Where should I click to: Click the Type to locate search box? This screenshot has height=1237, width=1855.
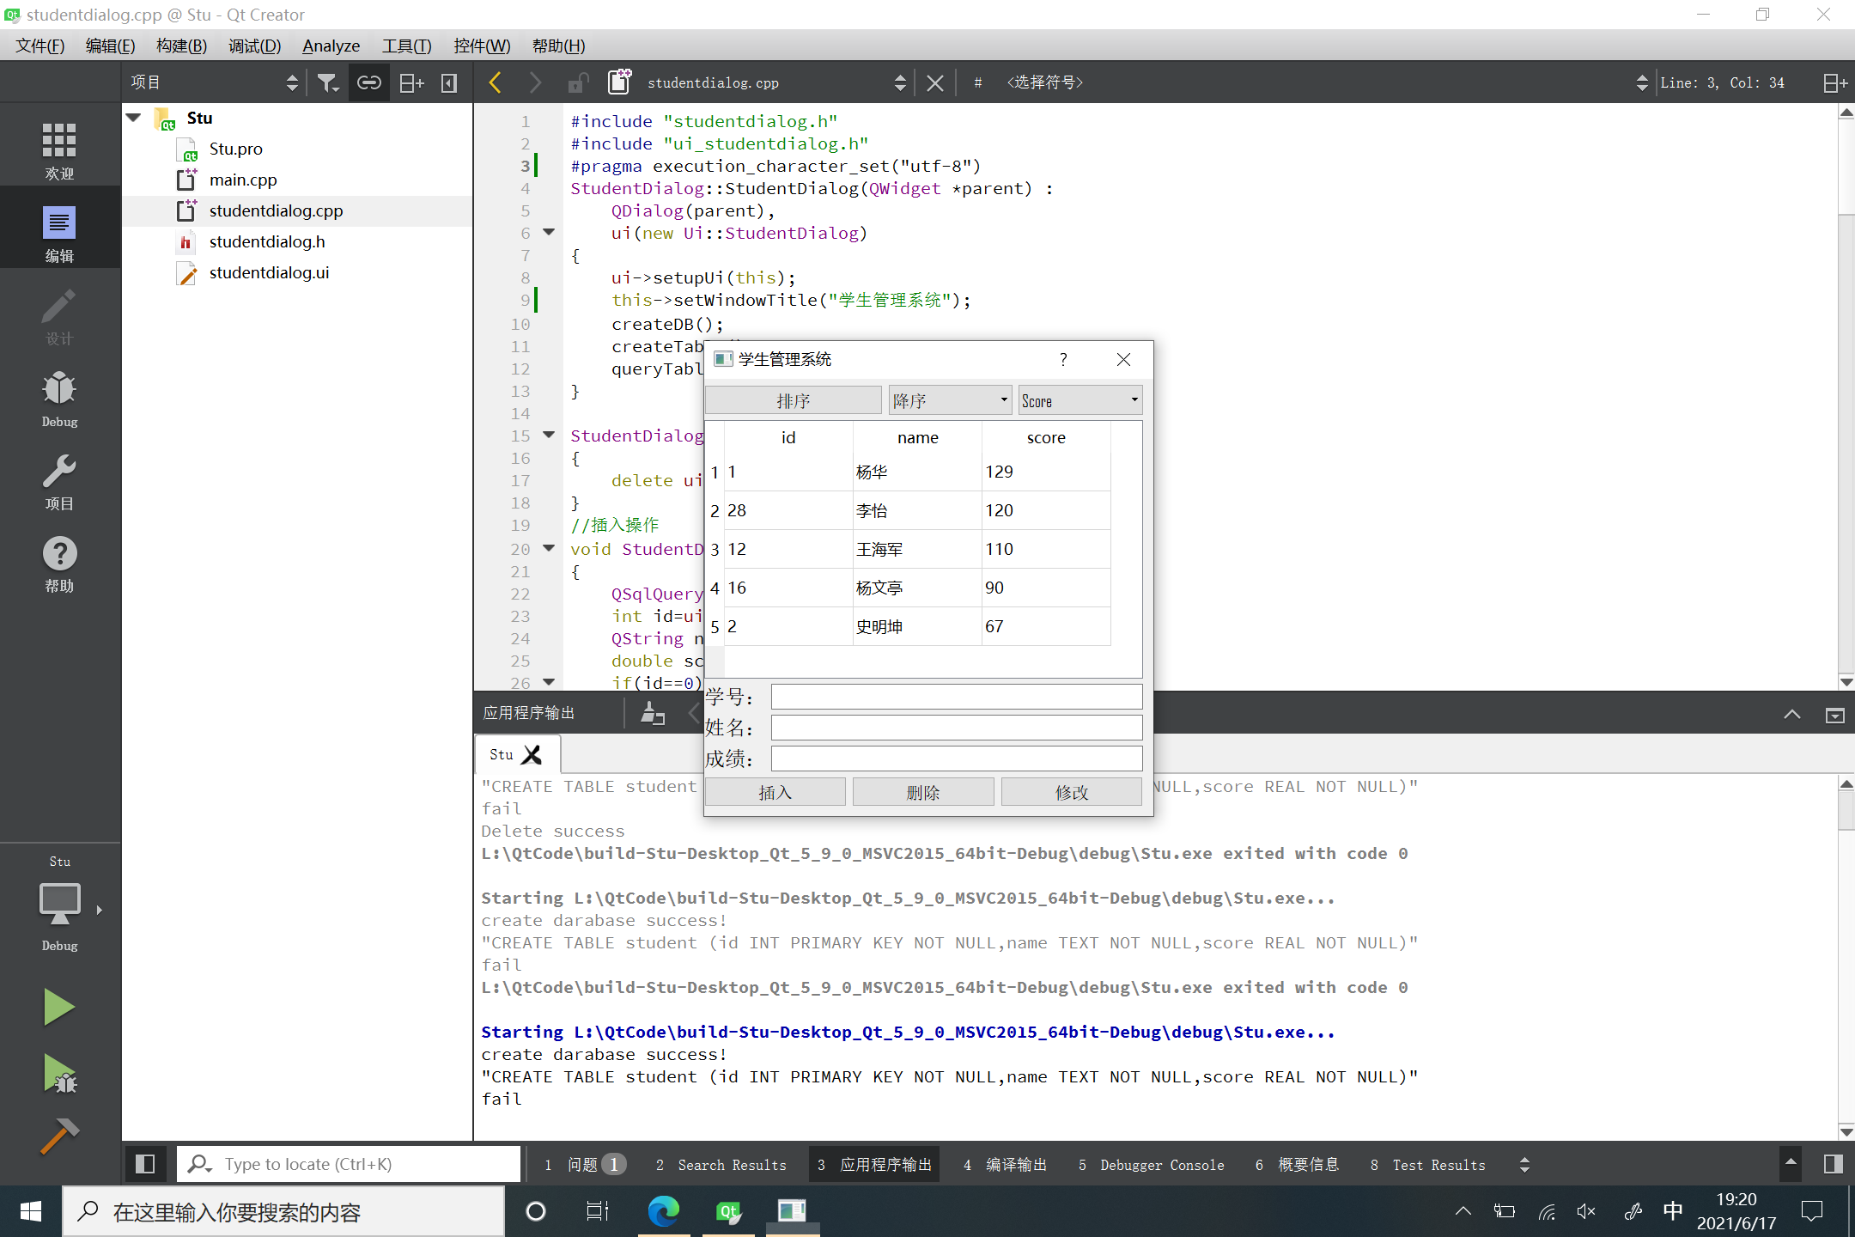(349, 1164)
